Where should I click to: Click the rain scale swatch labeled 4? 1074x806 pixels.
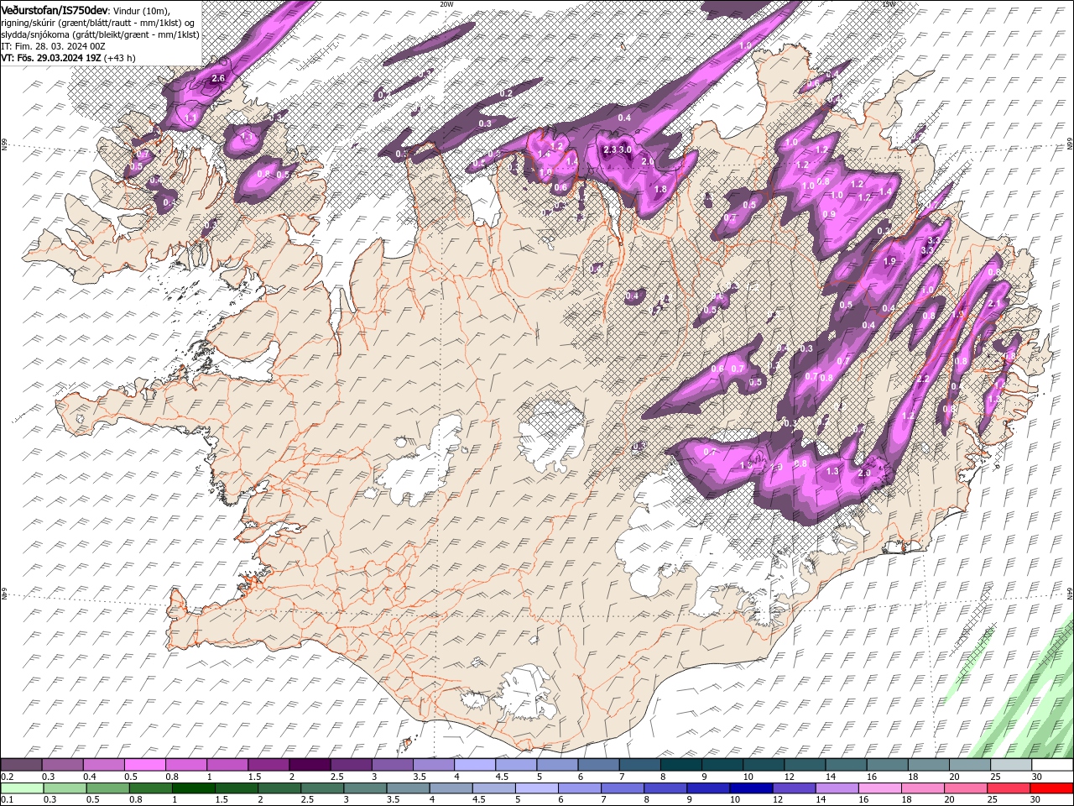click(453, 788)
